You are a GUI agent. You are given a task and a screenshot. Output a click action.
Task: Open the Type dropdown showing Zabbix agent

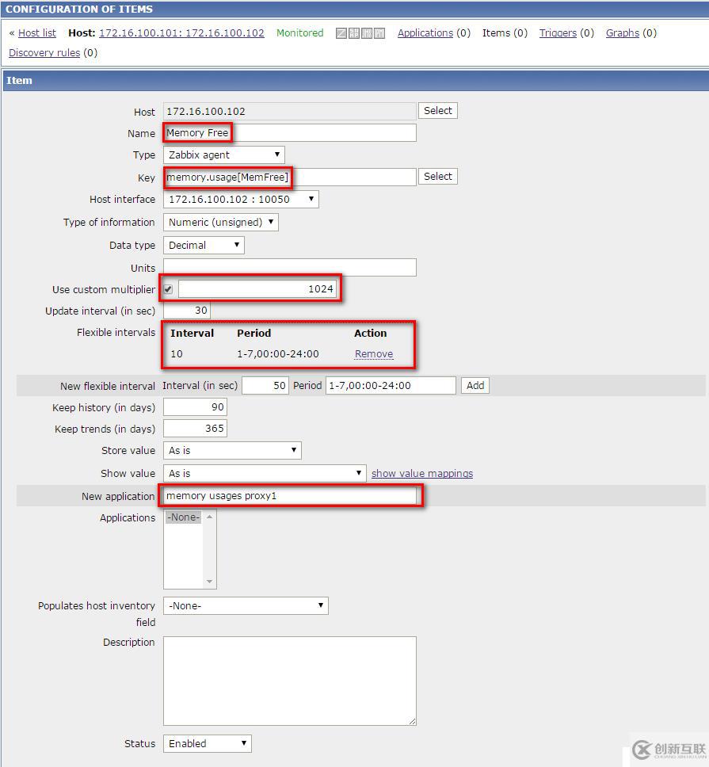223,155
